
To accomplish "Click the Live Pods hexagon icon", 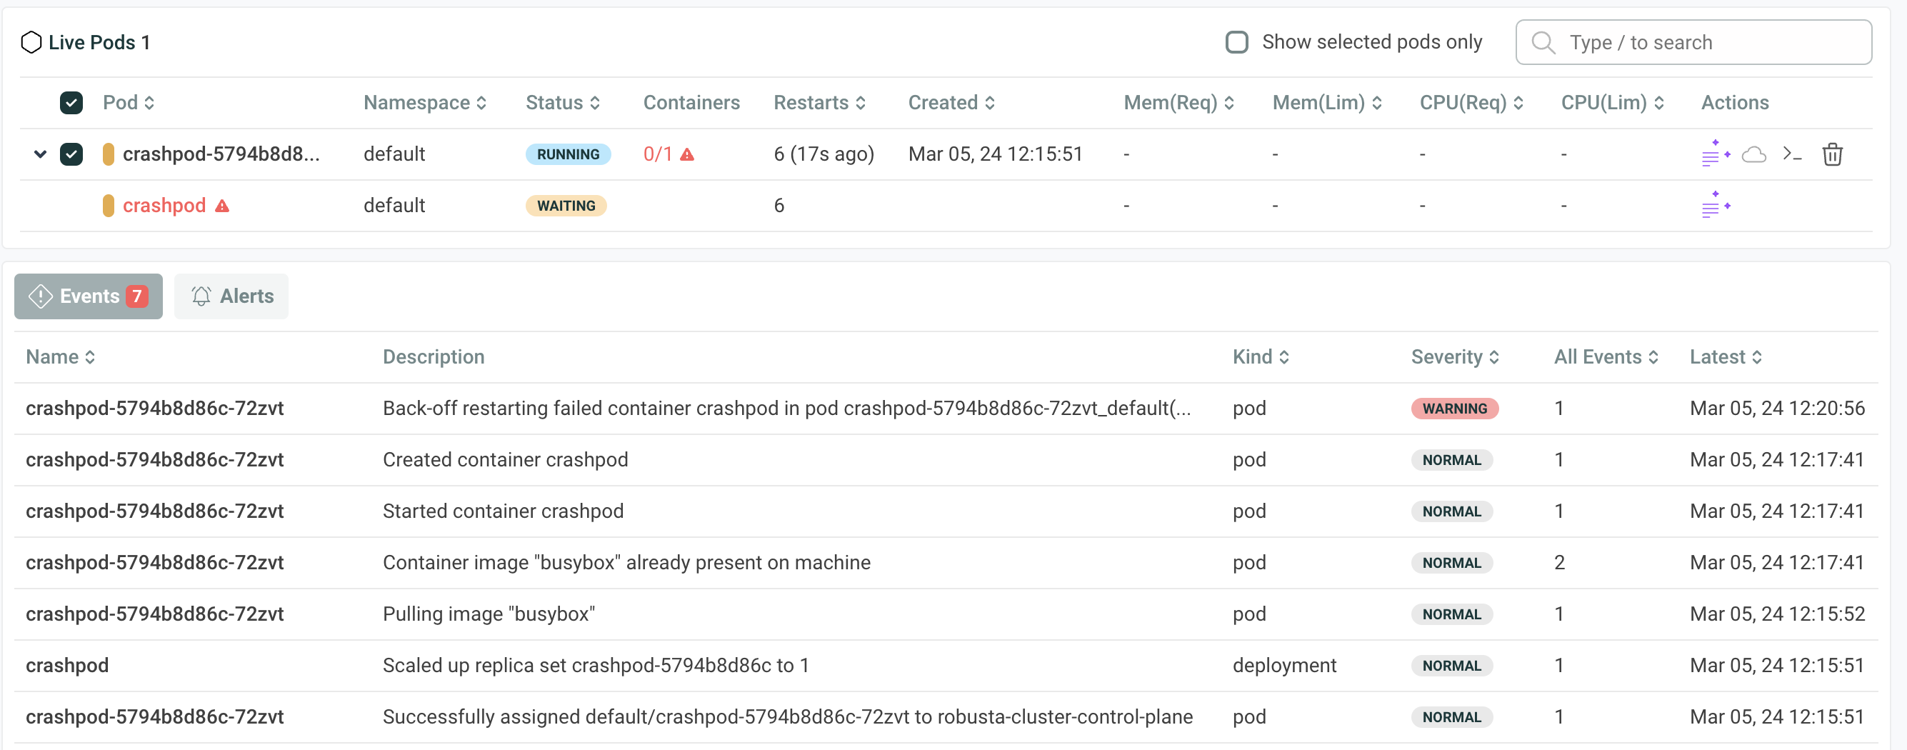I will 31,42.
